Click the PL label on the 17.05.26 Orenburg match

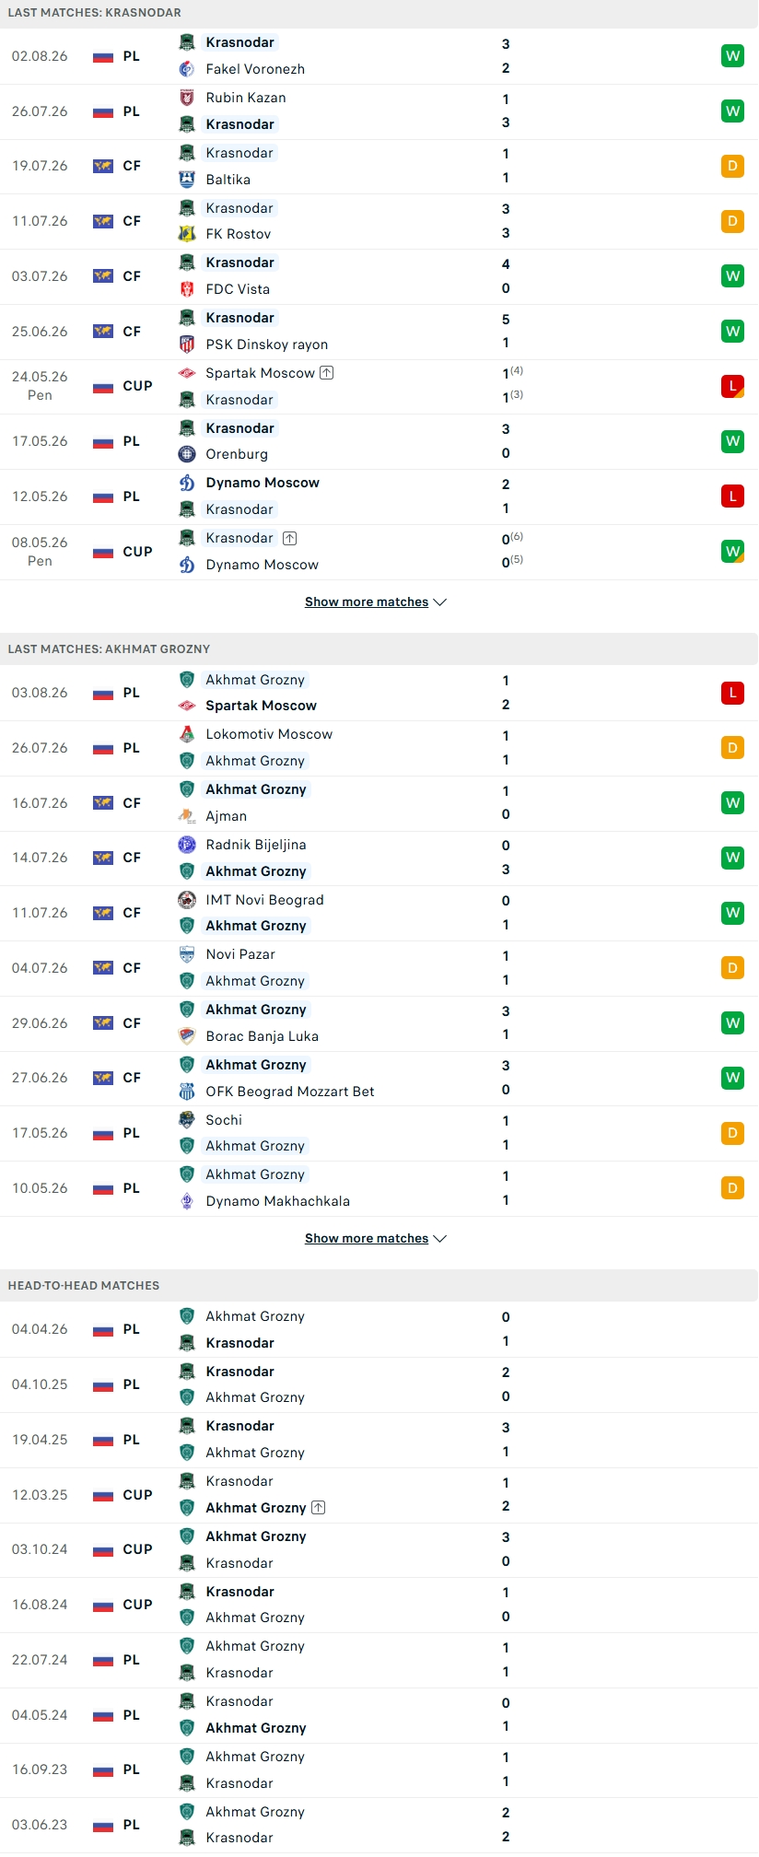(132, 441)
